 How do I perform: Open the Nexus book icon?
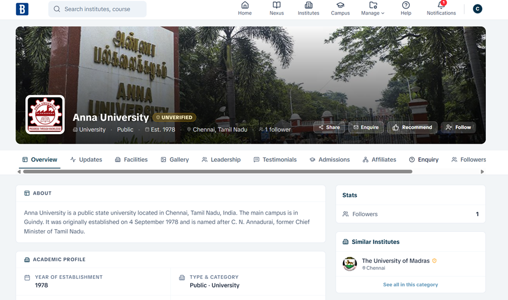(277, 5)
